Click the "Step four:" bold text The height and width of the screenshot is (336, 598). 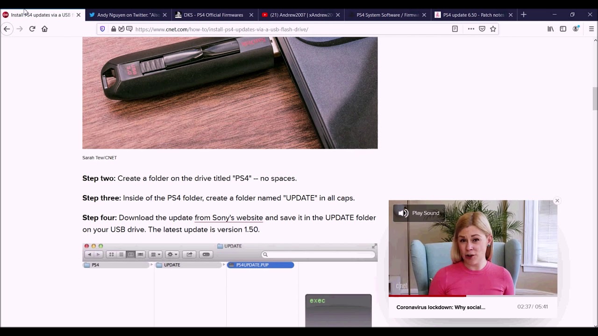[100, 217]
